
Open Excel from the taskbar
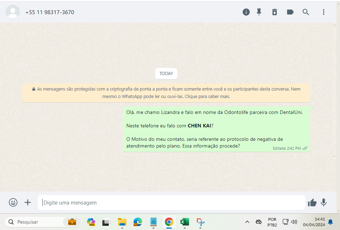[184, 222]
